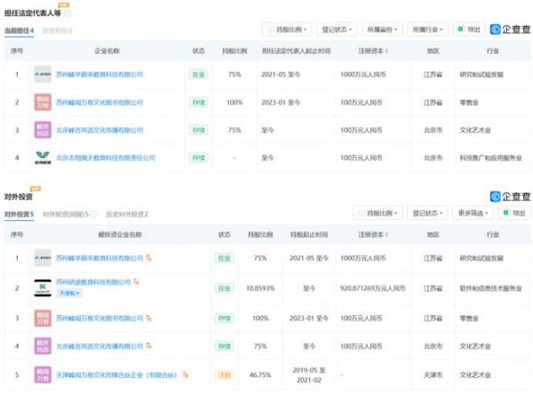Screen dimensions: 533x395
Task: Click the 天津市 region cell in row 5
Action: [x=433, y=374]
